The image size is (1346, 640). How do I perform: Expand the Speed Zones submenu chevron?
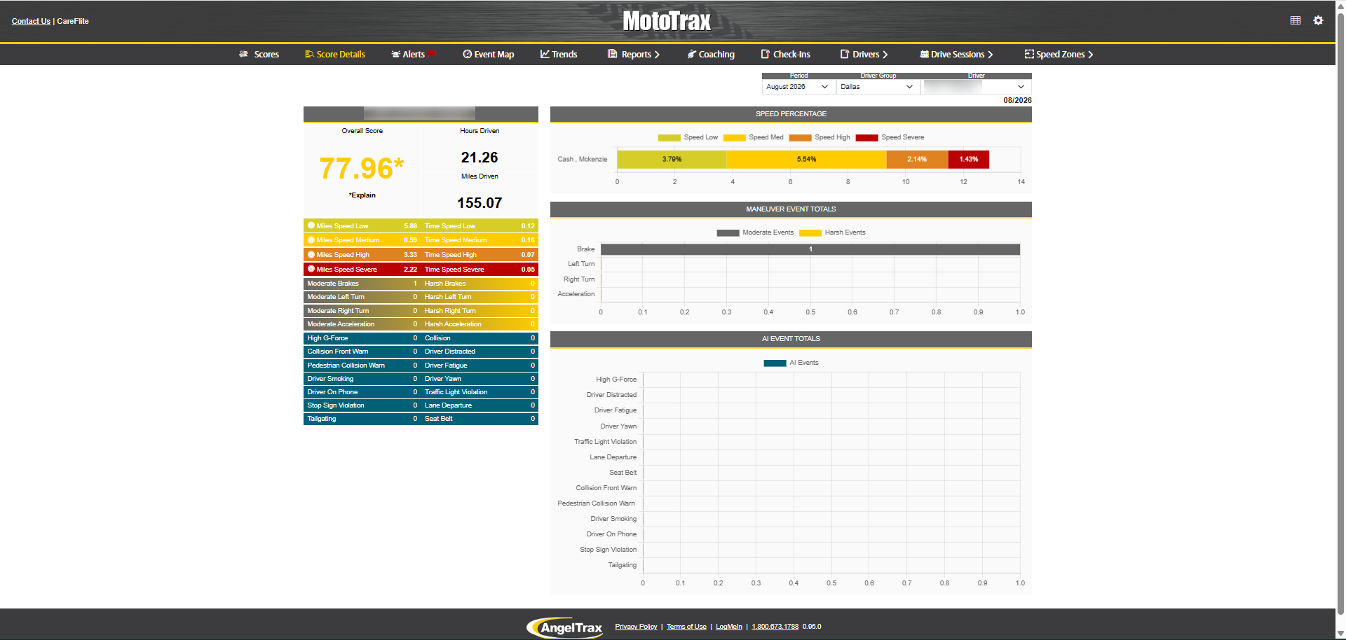click(x=1091, y=55)
